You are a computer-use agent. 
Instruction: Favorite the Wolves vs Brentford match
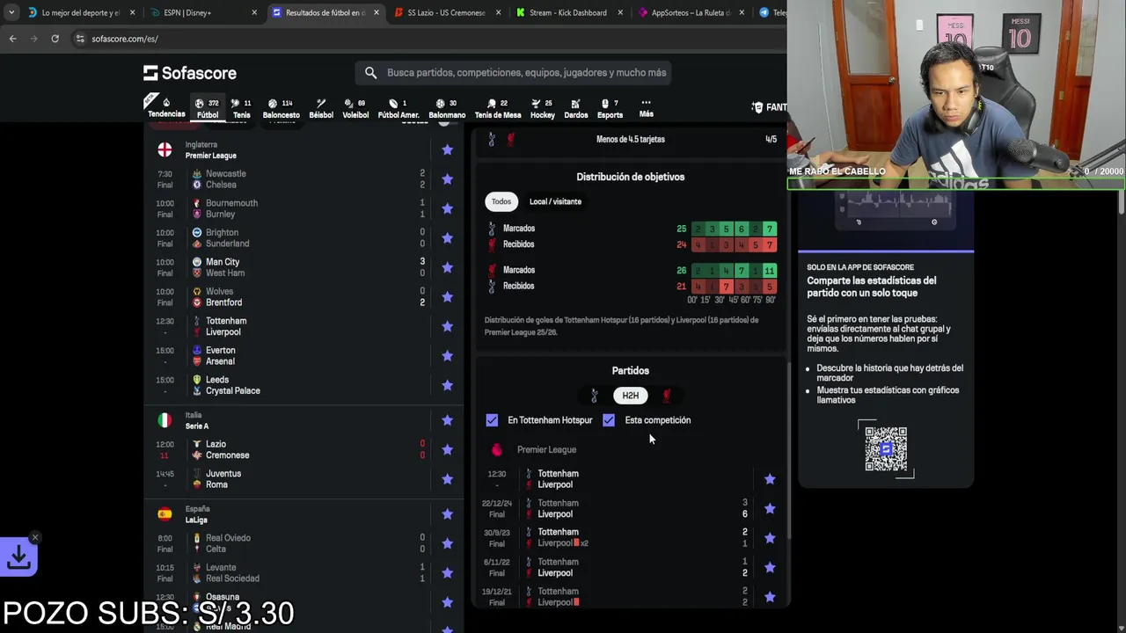tap(447, 296)
